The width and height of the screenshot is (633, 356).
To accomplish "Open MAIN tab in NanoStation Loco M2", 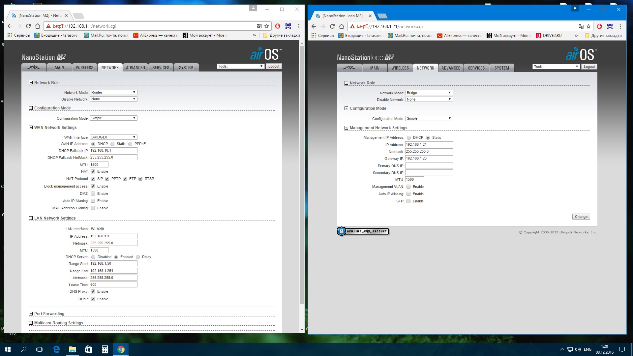I will [x=375, y=68].
